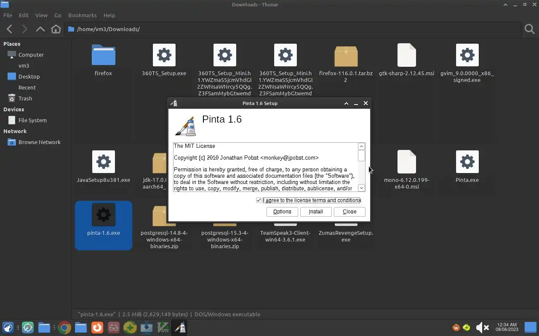Viewport: 539px width, 336px height.
Task: Select postgresql-14.8-4 binaries zip file
Action: 164,239
